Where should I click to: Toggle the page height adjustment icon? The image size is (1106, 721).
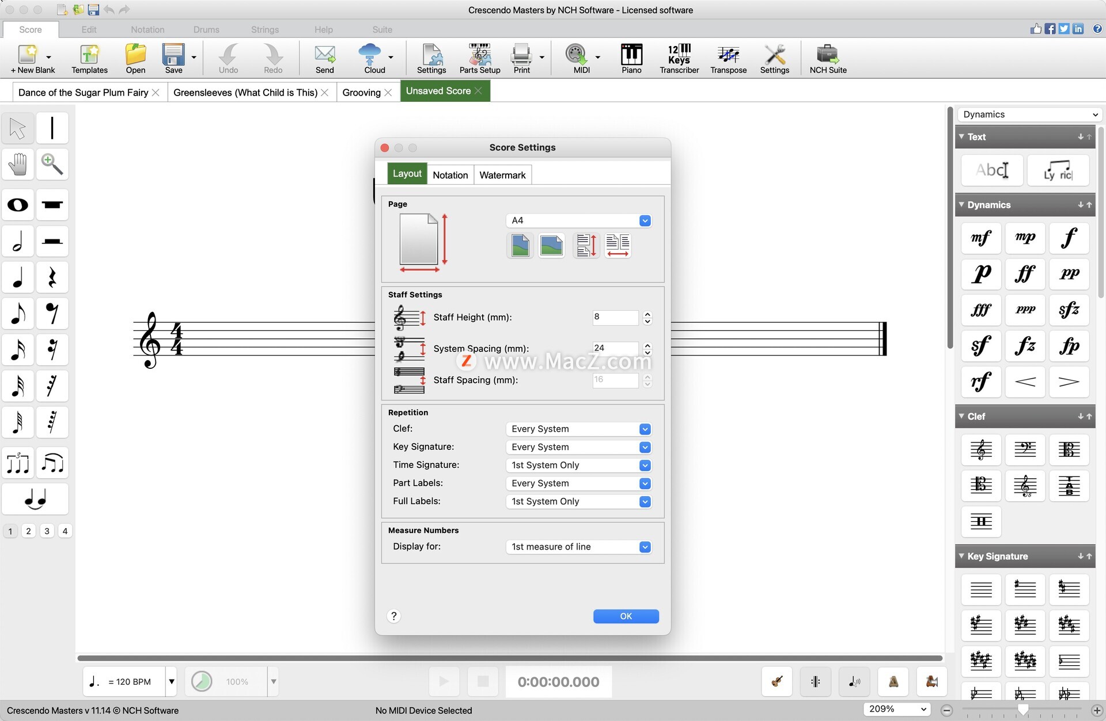586,246
